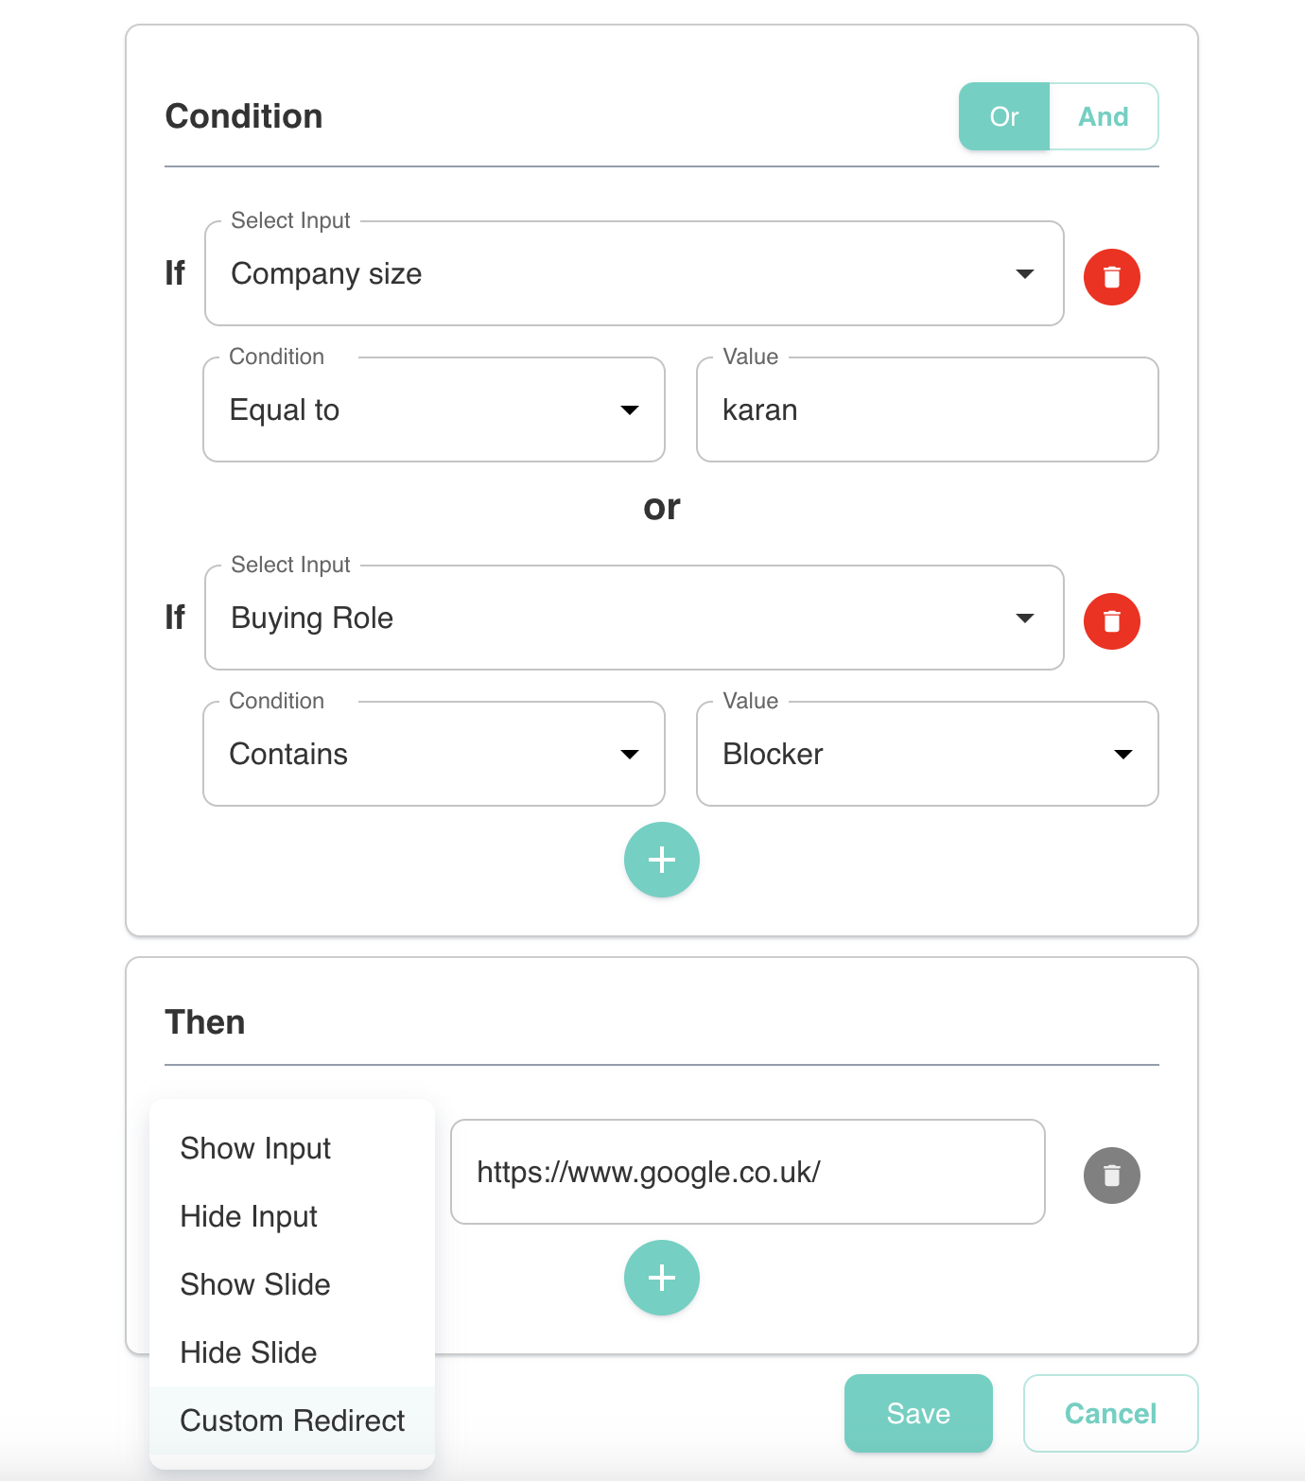Choose Show Input from the action menu
Image resolution: width=1305 pixels, height=1481 pixels.
click(x=255, y=1148)
